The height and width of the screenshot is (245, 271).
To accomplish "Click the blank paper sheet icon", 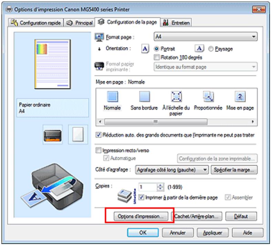I will coord(78,135).
